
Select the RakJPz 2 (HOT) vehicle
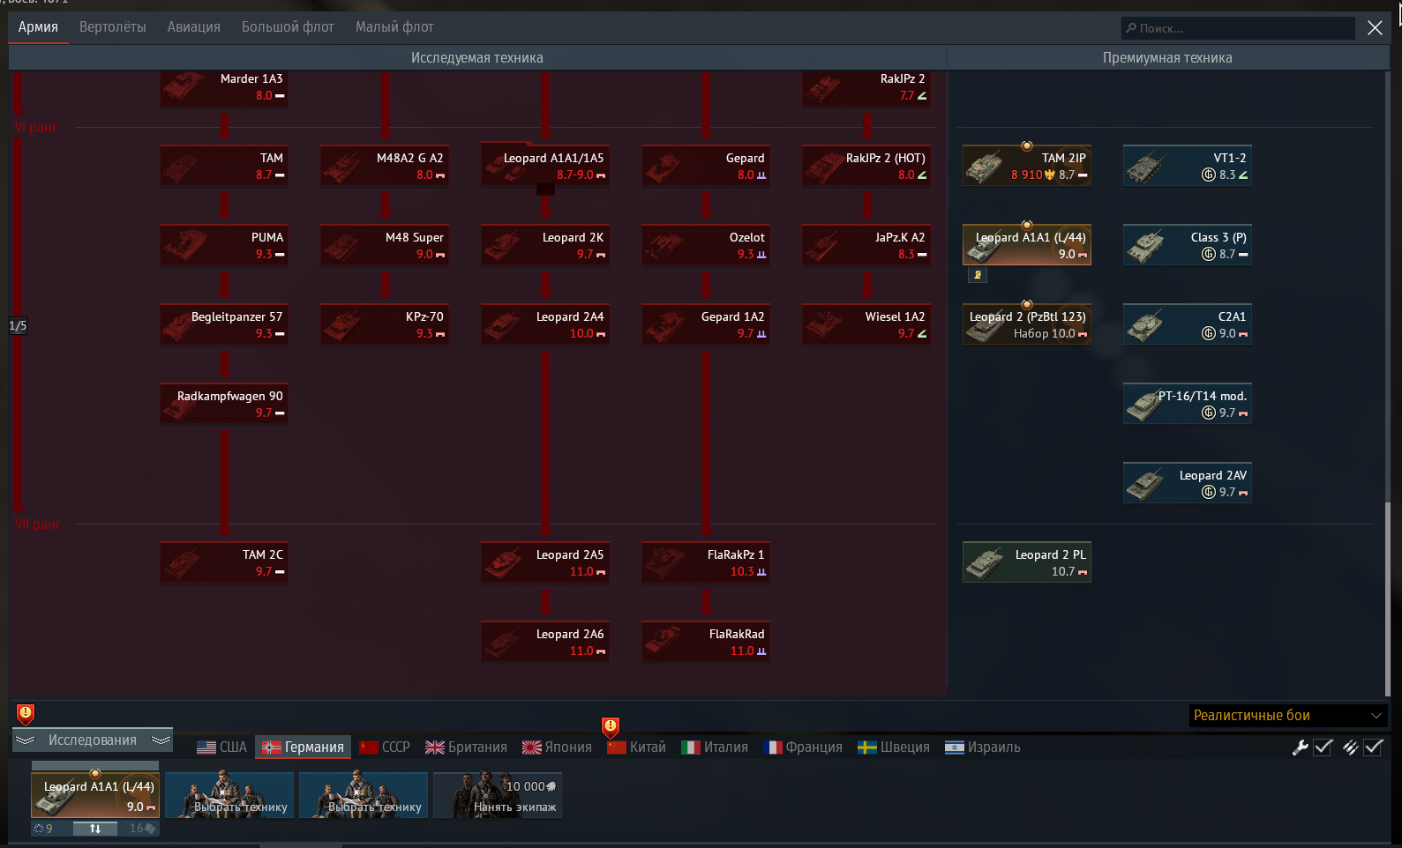pos(866,166)
